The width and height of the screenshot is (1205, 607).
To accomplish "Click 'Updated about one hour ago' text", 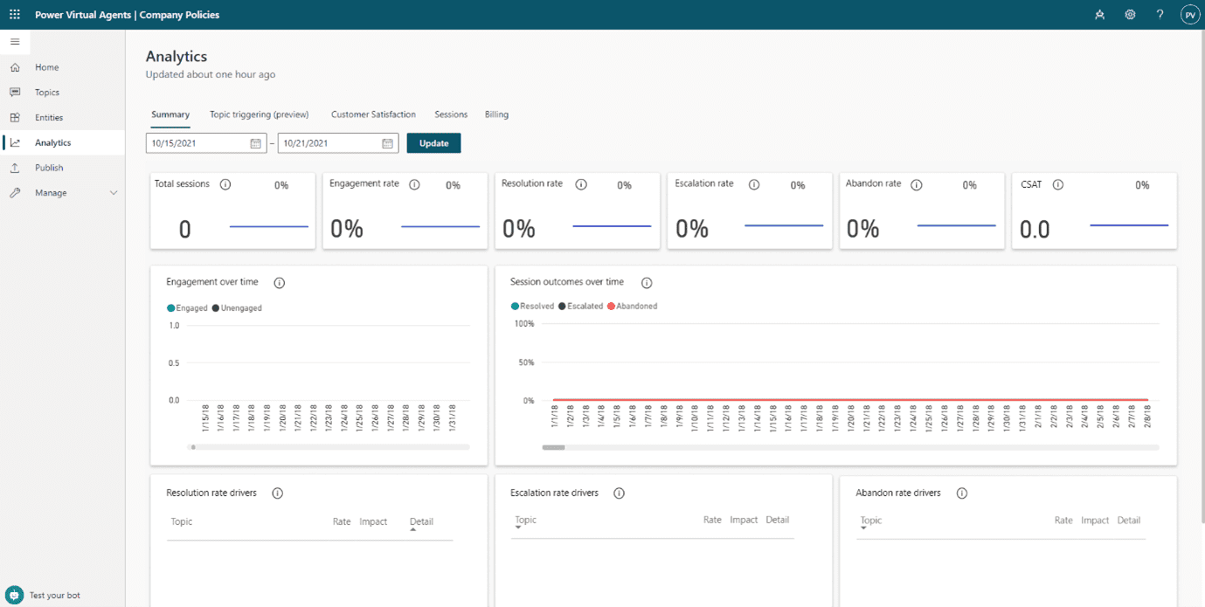I will (211, 75).
